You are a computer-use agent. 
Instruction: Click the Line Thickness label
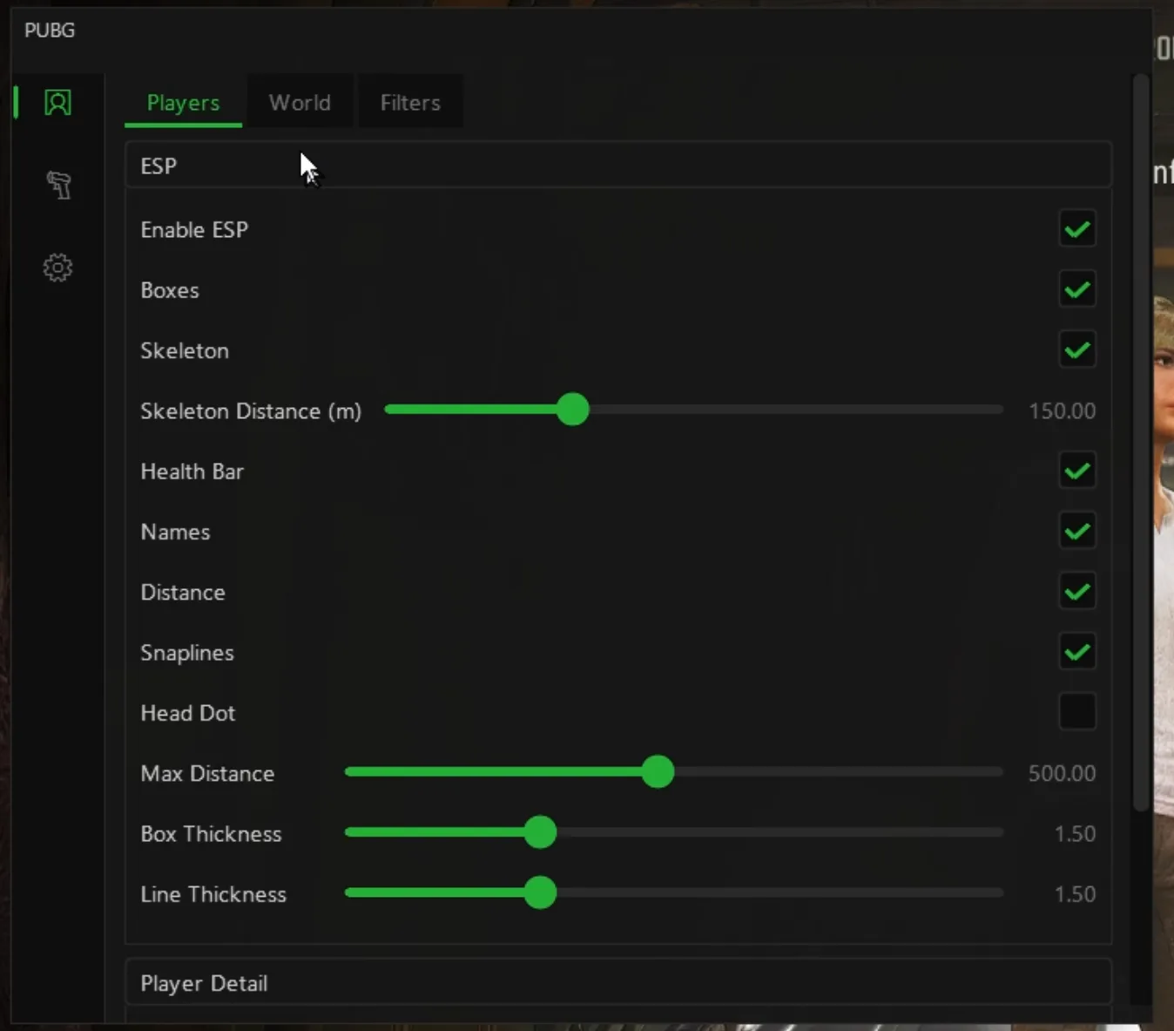tap(213, 894)
